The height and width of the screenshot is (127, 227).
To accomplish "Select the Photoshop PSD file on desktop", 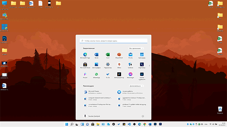I will coord(4,40).
